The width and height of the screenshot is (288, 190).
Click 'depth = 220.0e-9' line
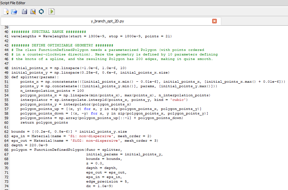(29, 145)
